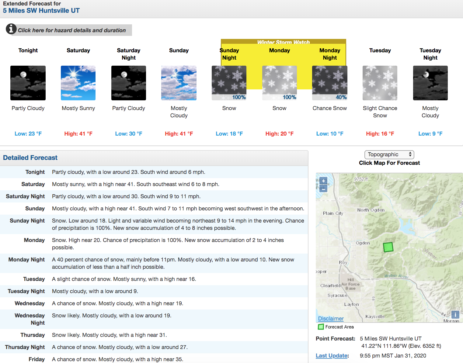The width and height of the screenshot is (463, 363).
Task: Click the Forecast Area legend swatch
Action: coord(321,327)
